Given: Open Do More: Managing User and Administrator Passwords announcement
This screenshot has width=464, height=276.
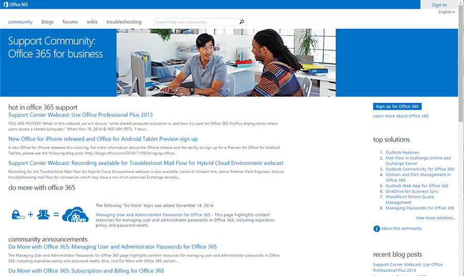Looking at the screenshot, I should coord(112,247).
